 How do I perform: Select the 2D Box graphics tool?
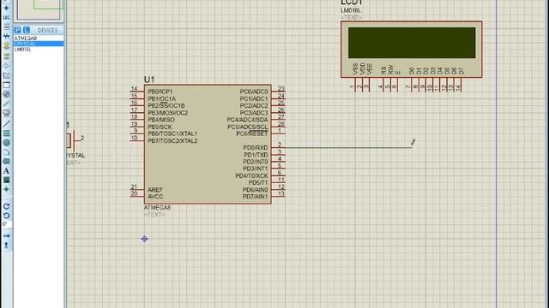coord(6,133)
